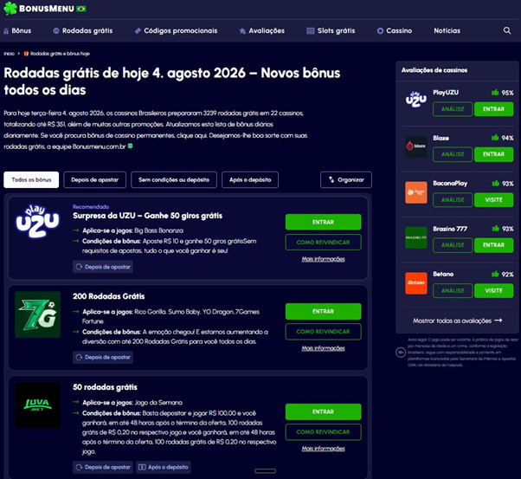Select the Todos os bônus filter
The width and height of the screenshot is (521, 479).
point(31,179)
